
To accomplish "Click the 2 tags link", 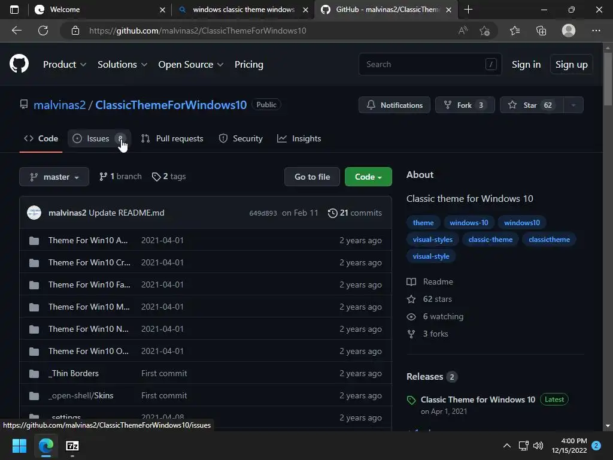I will 169,177.
